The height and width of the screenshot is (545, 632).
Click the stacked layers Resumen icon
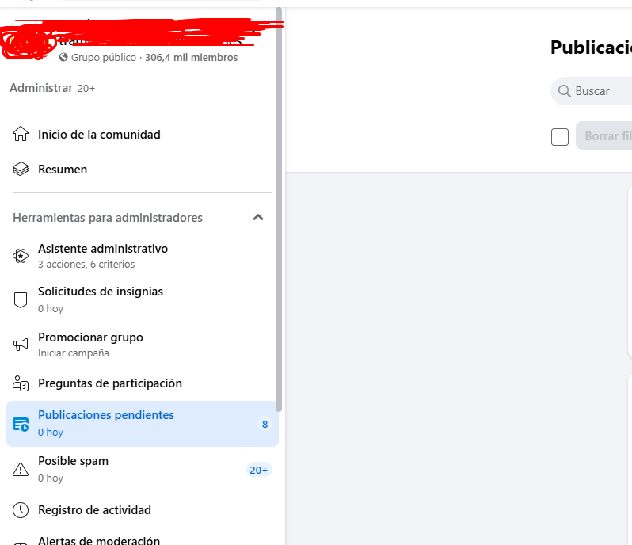pyautogui.click(x=21, y=169)
